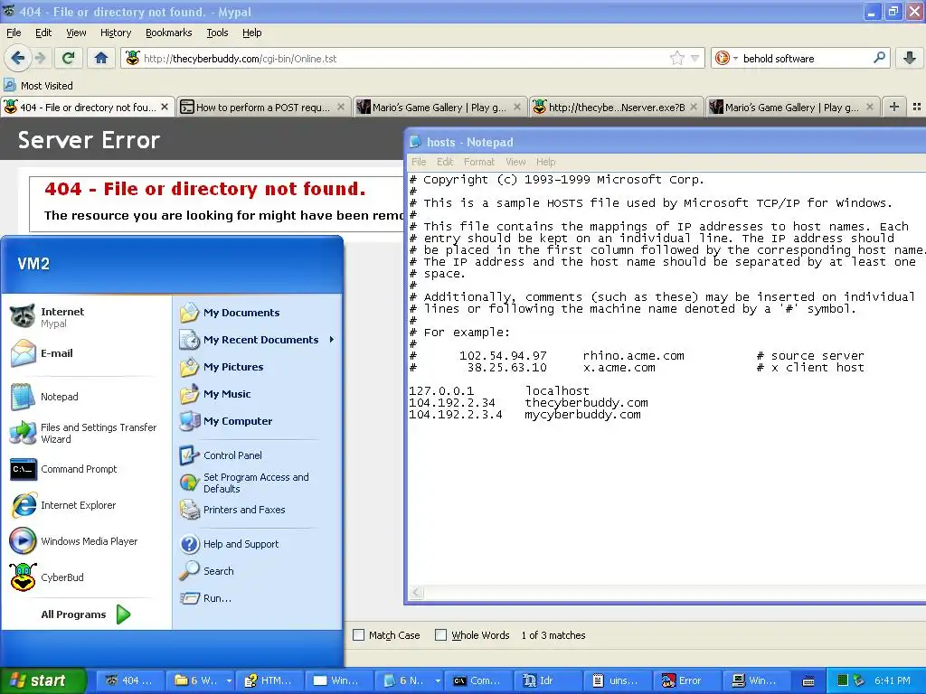Click the thecyberbuddy.com hosts entry line
This screenshot has width=926, height=694.
pos(528,402)
